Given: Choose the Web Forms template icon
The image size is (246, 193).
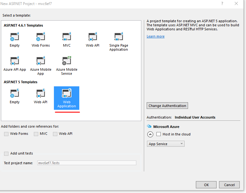Looking at the screenshot, I should click(x=41, y=37).
